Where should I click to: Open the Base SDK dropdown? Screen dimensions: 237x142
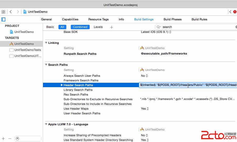[156, 32]
